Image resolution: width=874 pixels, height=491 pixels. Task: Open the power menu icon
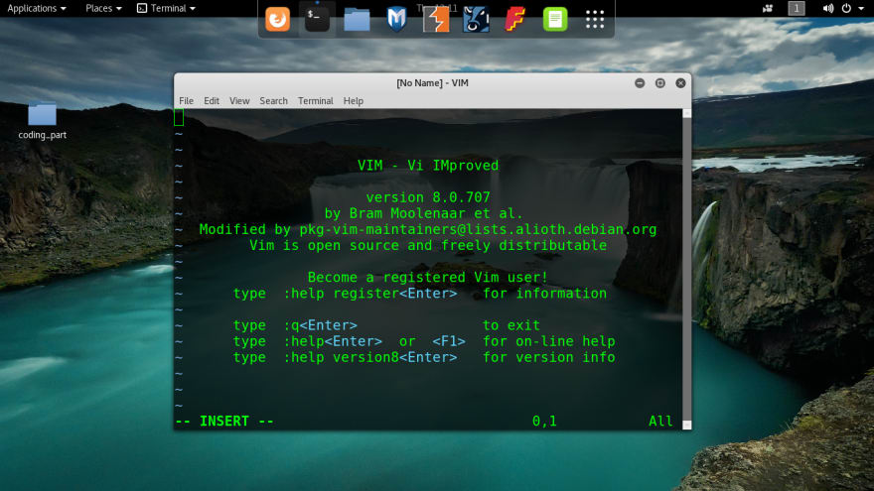coord(846,8)
